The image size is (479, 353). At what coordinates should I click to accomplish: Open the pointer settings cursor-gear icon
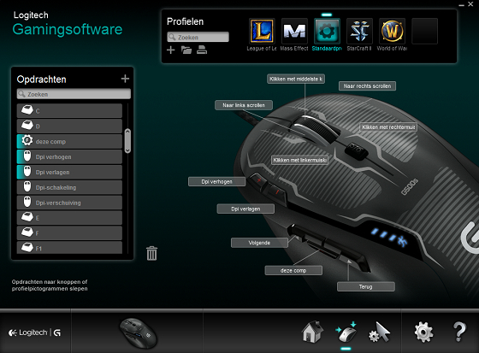[380, 332]
